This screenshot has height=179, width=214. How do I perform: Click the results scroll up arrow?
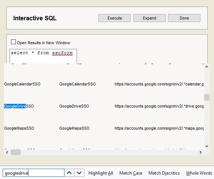(207, 67)
